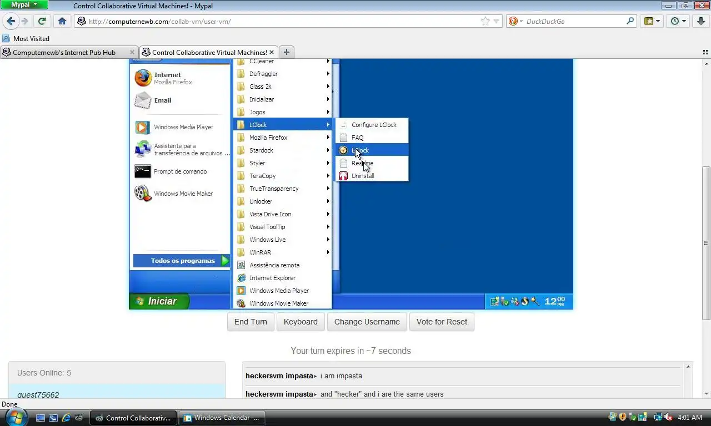Open the Most Visited bookmarks folder
The height and width of the screenshot is (426, 711).
[26, 39]
